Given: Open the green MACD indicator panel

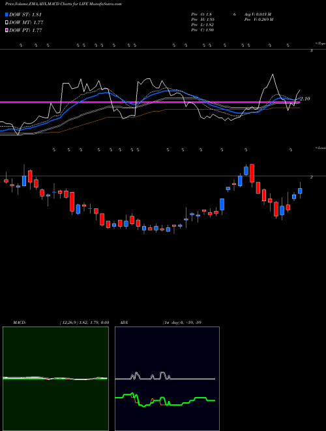Looking at the screenshot, I should pyautogui.click(x=55, y=379).
